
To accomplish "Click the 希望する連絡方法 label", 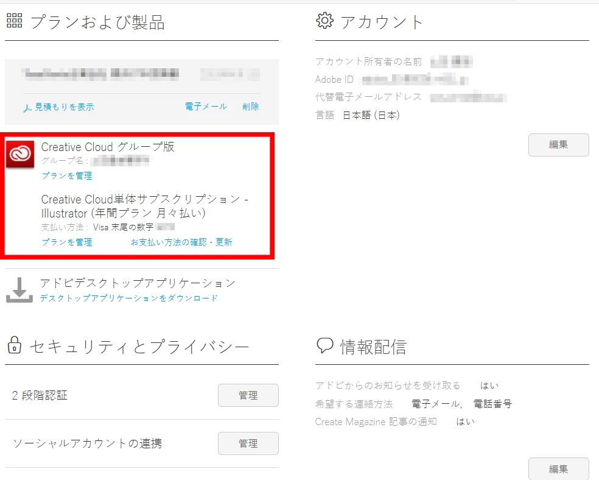I will click(354, 404).
